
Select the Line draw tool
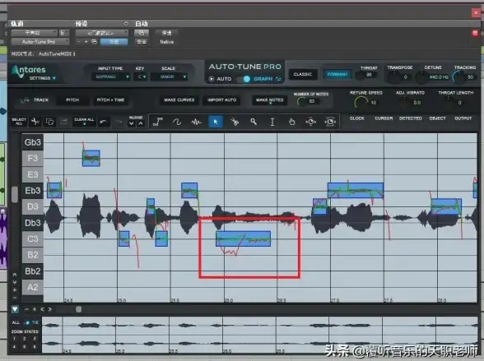tap(158, 122)
